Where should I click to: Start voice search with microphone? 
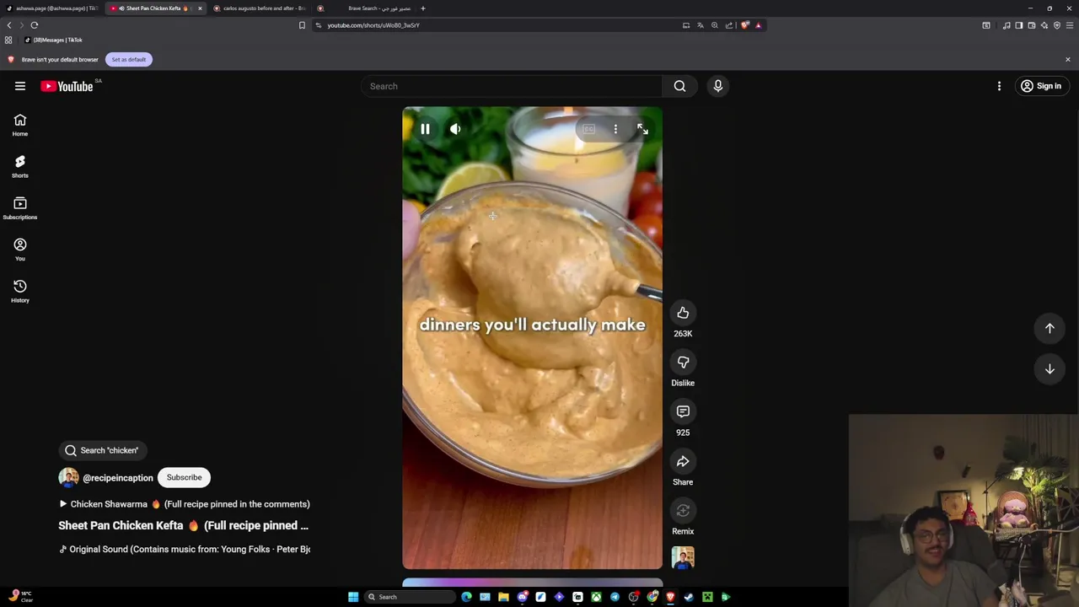coord(718,86)
